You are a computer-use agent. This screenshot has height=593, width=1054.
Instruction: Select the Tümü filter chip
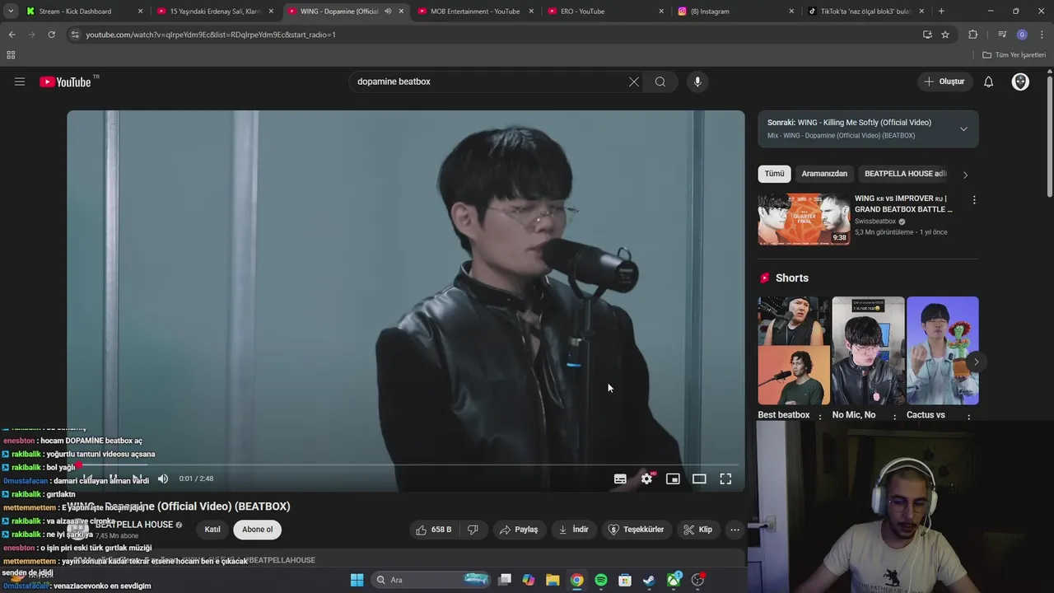(x=774, y=174)
